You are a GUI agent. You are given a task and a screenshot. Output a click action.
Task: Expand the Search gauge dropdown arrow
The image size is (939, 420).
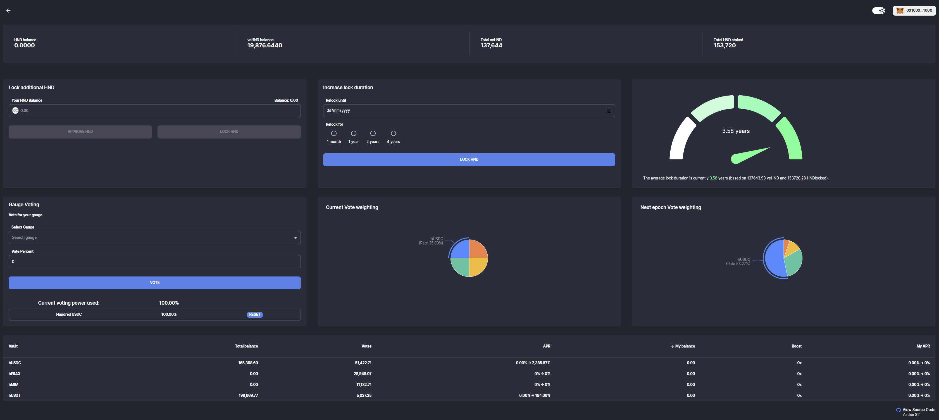[295, 238]
